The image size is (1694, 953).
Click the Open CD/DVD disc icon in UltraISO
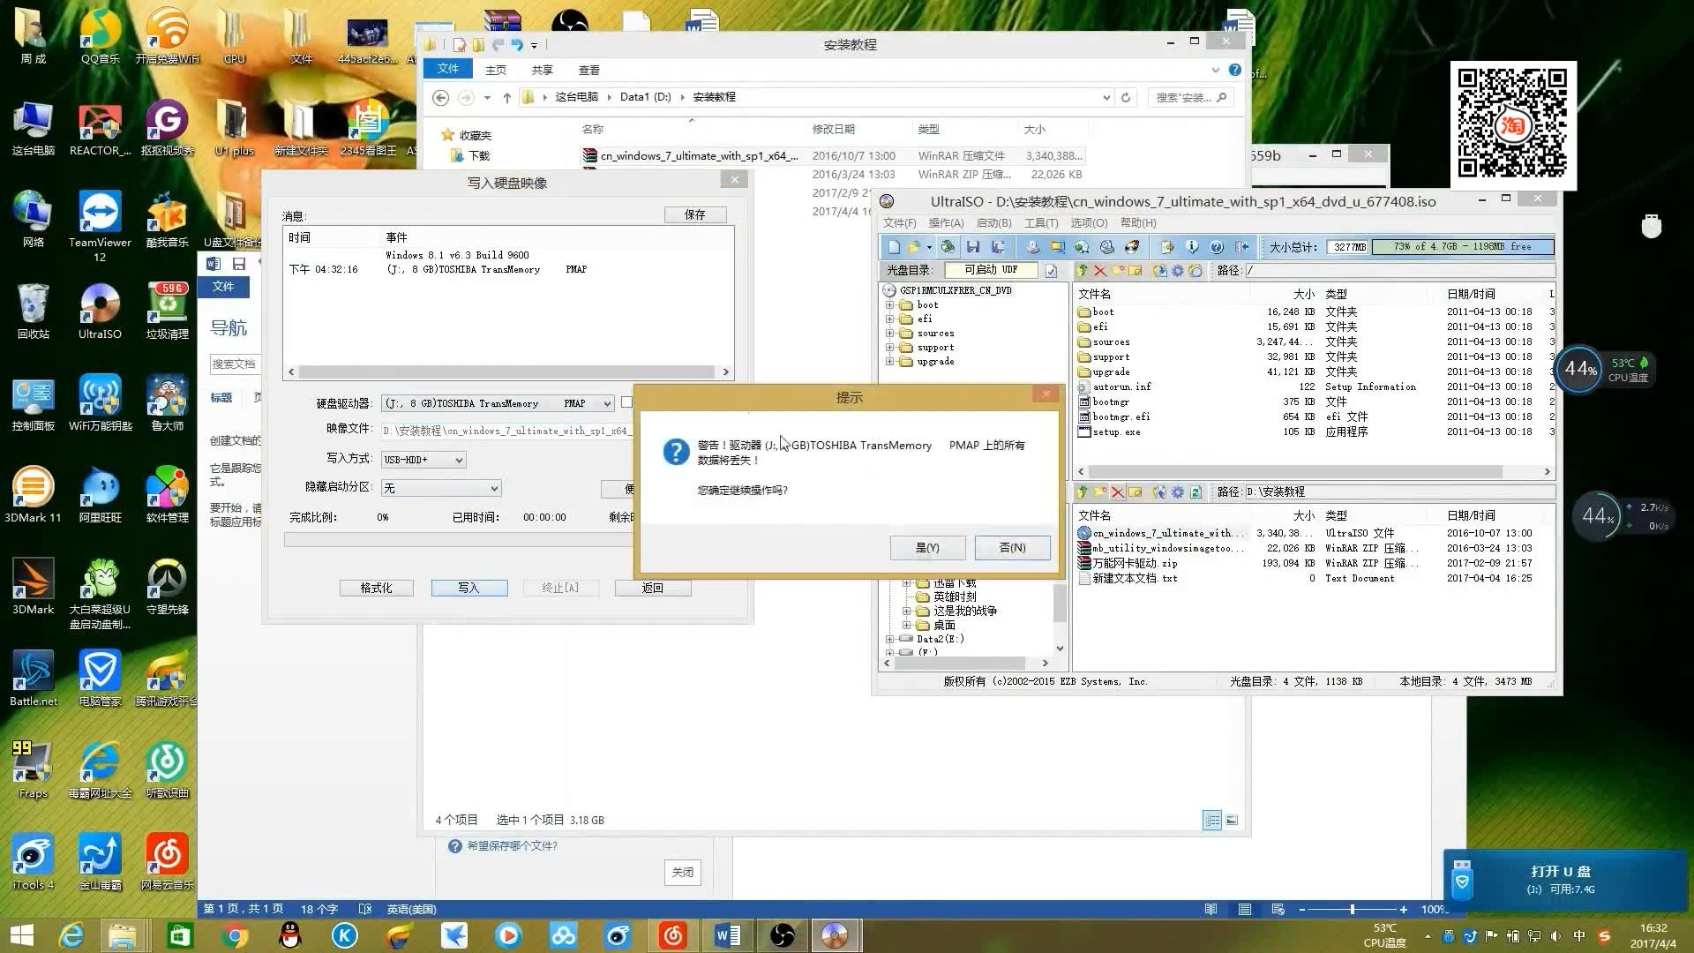(x=948, y=247)
